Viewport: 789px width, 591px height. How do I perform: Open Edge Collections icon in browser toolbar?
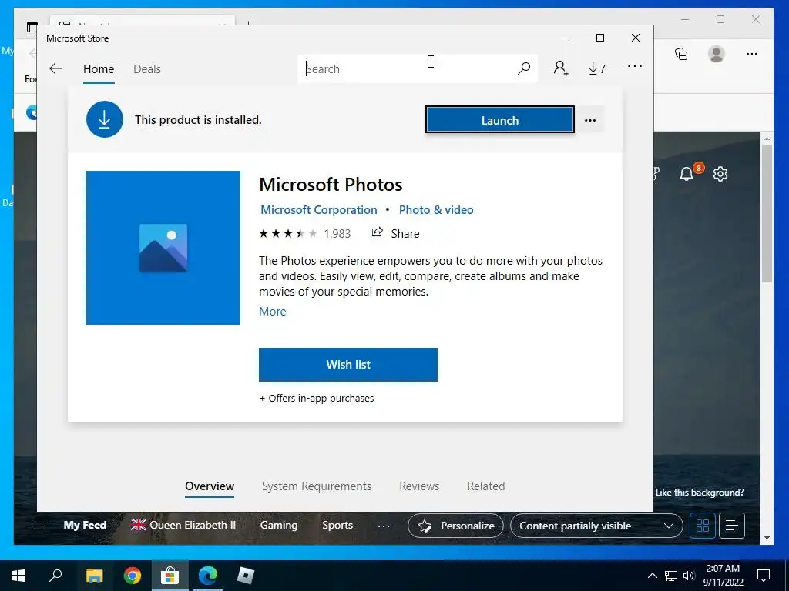click(x=681, y=54)
